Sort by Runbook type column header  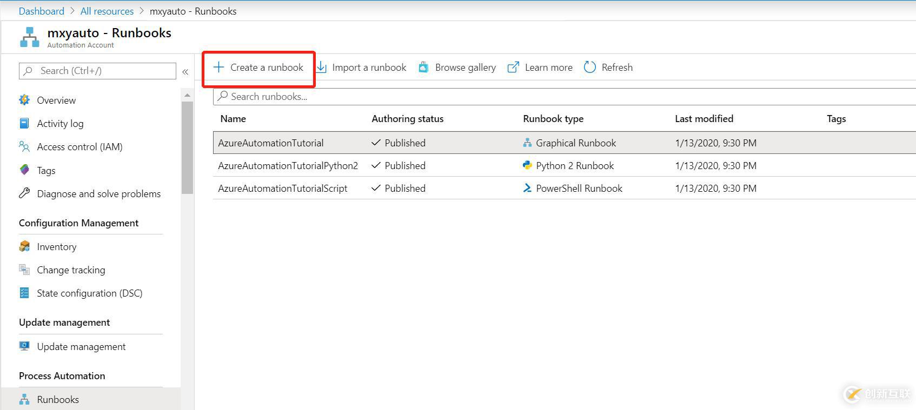click(553, 119)
